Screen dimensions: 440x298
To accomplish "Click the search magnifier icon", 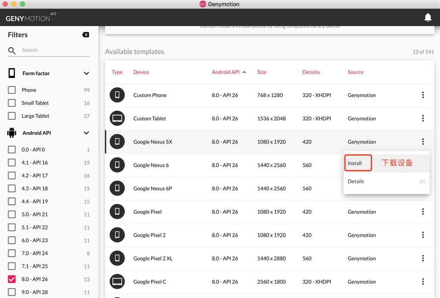I will coord(12,51).
